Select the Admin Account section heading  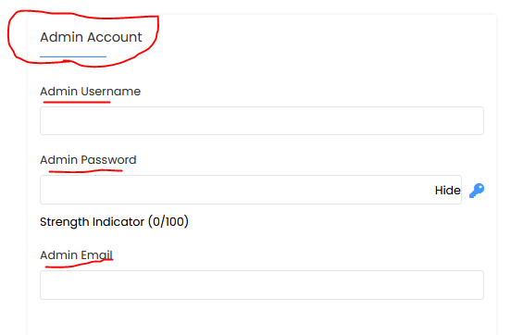tap(91, 37)
